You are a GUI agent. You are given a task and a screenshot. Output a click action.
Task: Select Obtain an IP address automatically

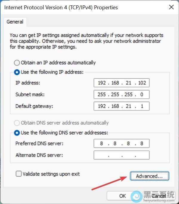click(17, 63)
